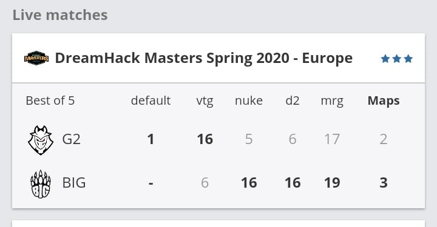Click BIG's total maps won 3
Viewport: 437px width, 227px height.
(384, 183)
